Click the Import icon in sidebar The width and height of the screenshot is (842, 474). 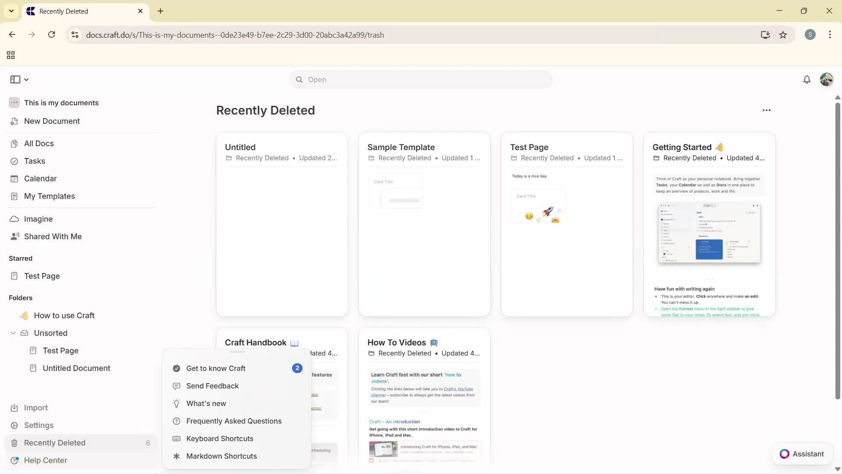(14, 408)
